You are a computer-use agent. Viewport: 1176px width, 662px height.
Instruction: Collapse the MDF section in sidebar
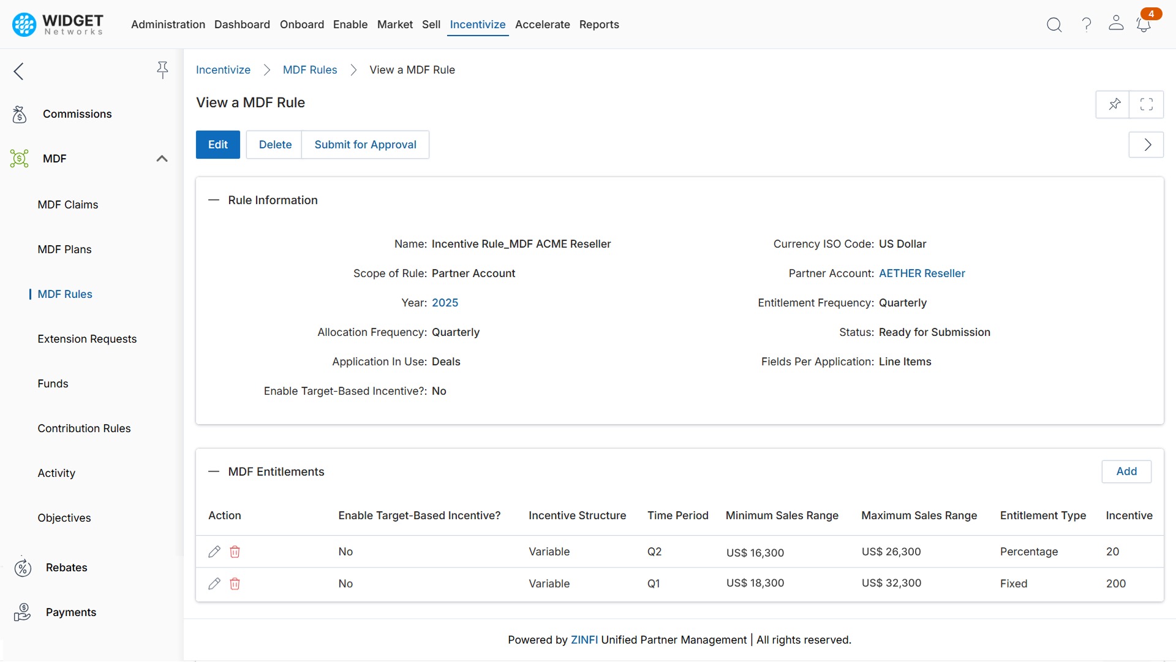point(161,158)
